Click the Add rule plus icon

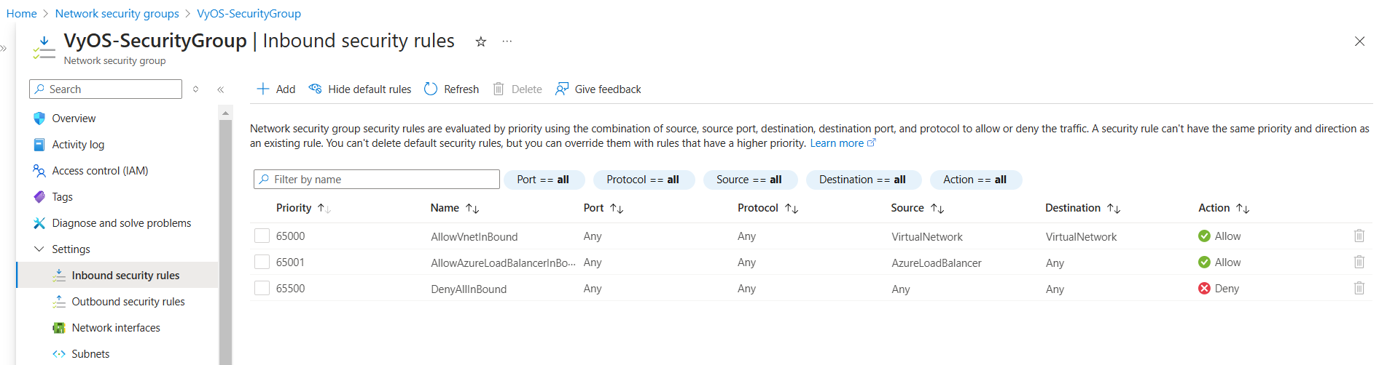[263, 89]
